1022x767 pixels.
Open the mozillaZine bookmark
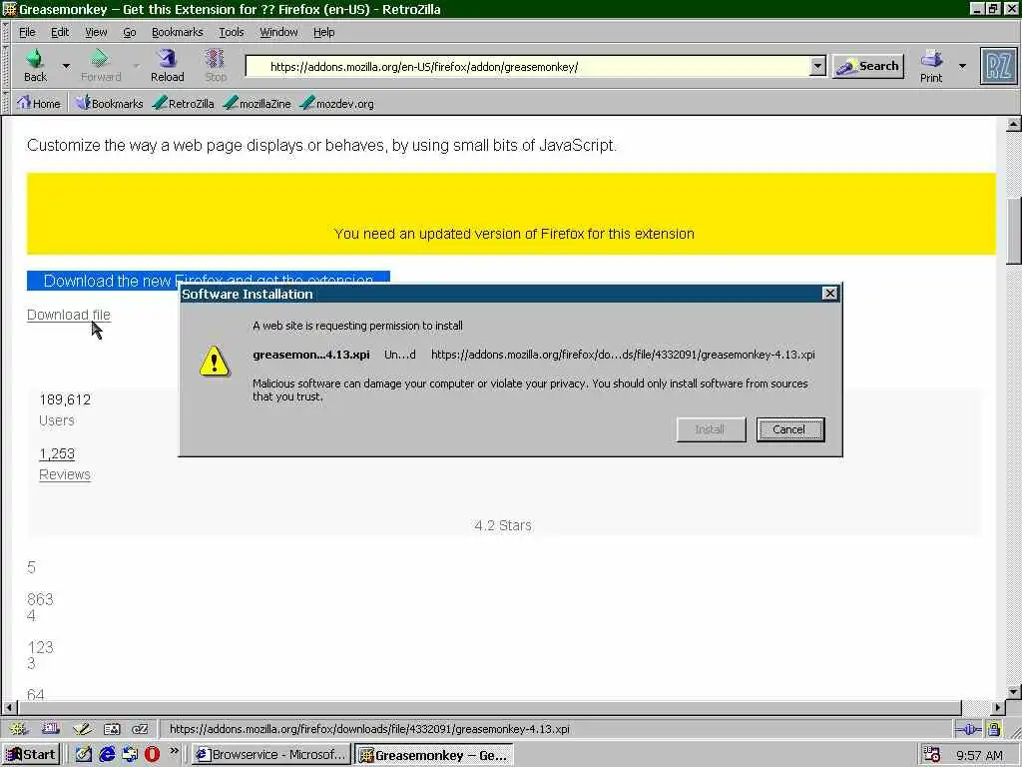tap(256, 103)
